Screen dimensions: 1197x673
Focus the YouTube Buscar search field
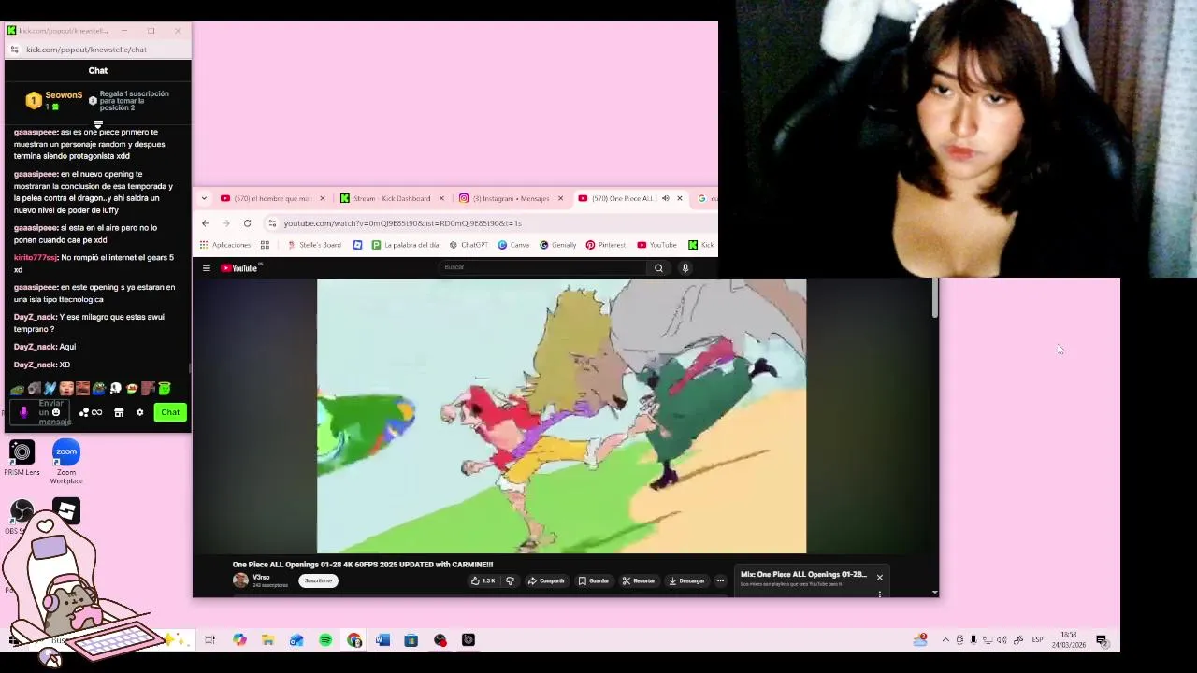[542, 267]
